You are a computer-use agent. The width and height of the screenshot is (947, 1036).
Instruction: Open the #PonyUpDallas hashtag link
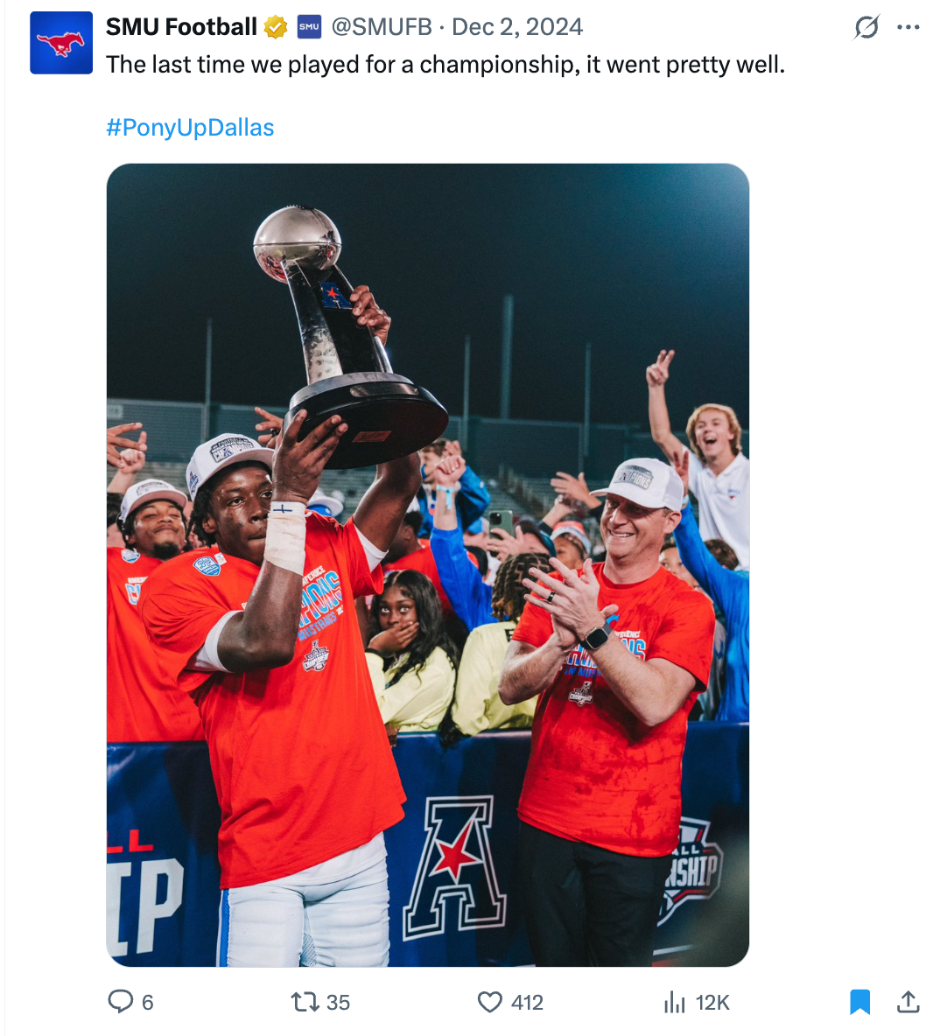coord(190,128)
